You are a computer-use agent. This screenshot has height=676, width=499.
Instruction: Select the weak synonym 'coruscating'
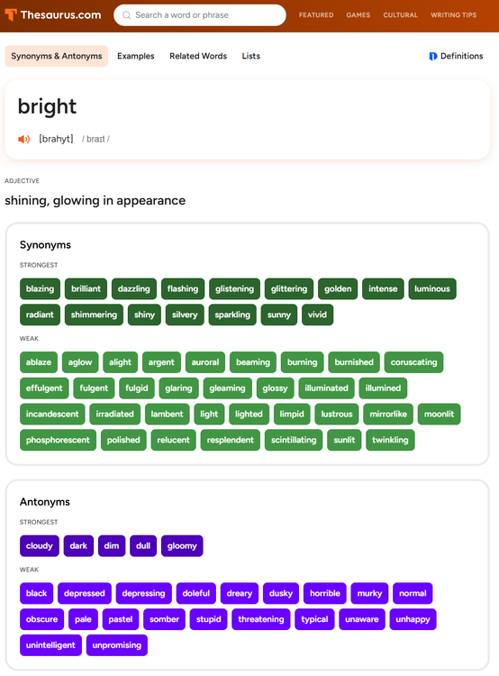click(x=413, y=362)
